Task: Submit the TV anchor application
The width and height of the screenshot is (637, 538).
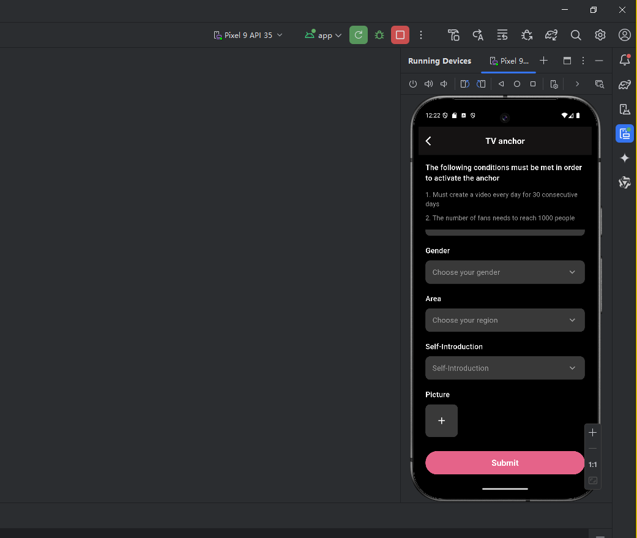Action: 505,463
